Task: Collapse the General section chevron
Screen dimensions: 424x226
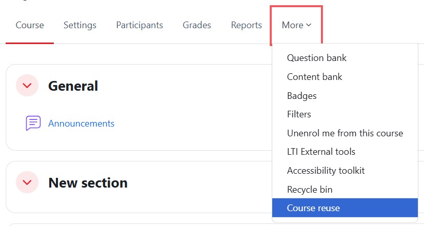Action: (27, 86)
